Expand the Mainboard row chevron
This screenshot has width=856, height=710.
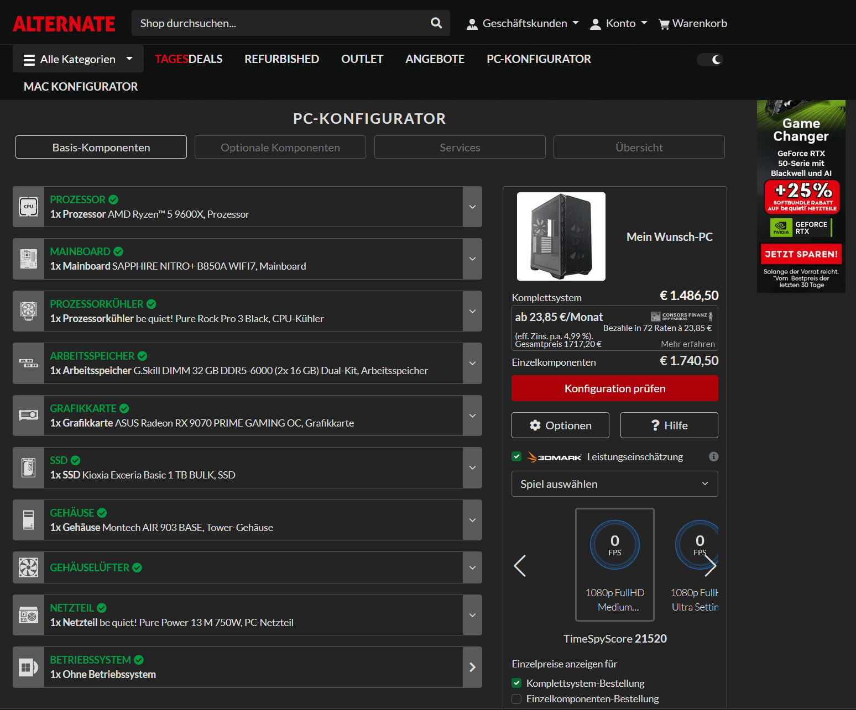472,259
